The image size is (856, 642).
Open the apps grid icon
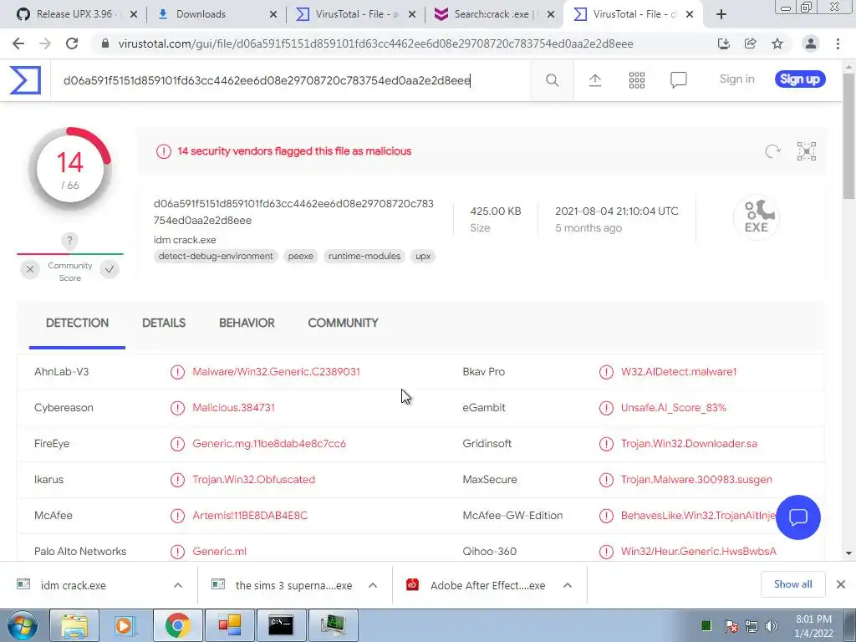(x=636, y=80)
